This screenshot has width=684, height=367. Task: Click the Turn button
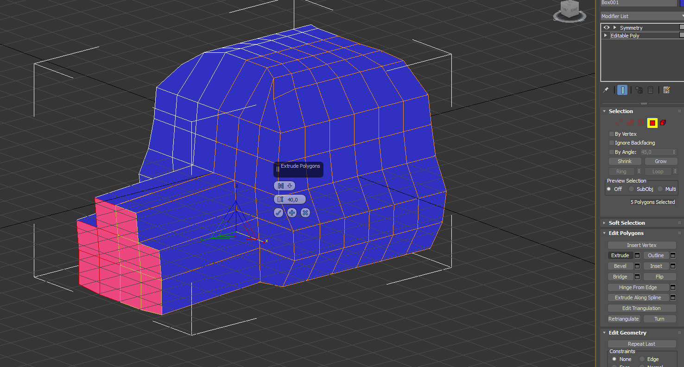659,319
